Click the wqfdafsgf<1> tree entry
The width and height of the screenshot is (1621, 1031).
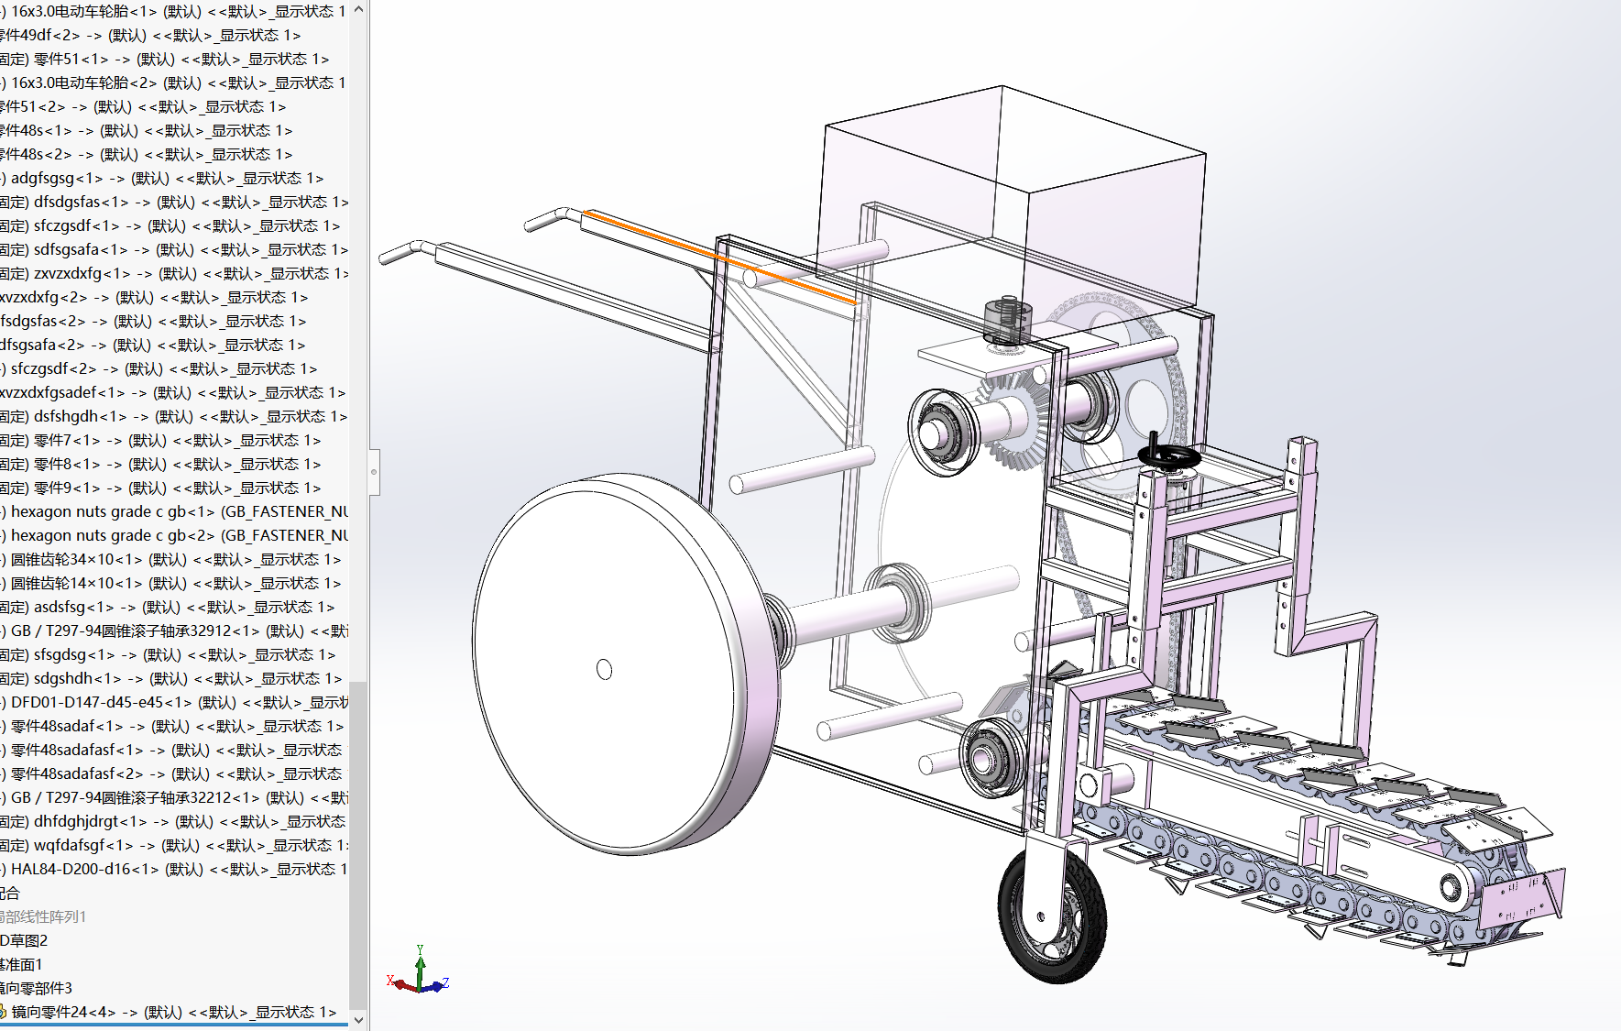(x=174, y=845)
